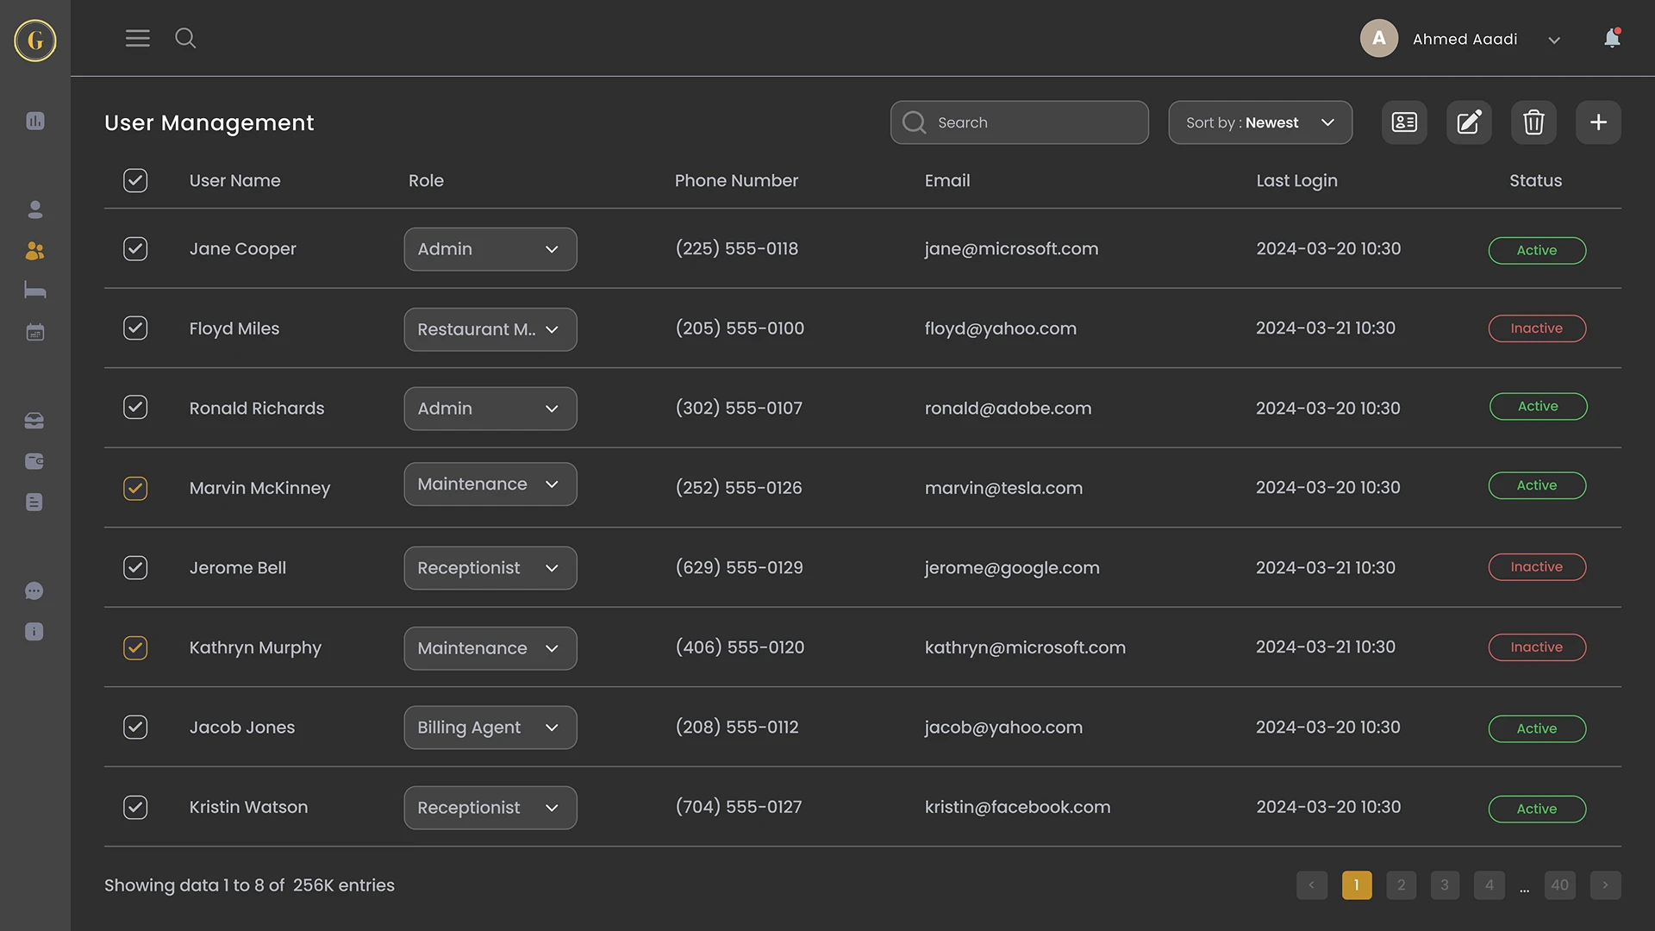
Task: Open the calendar icon in sidebar
Action: click(x=34, y=332)
